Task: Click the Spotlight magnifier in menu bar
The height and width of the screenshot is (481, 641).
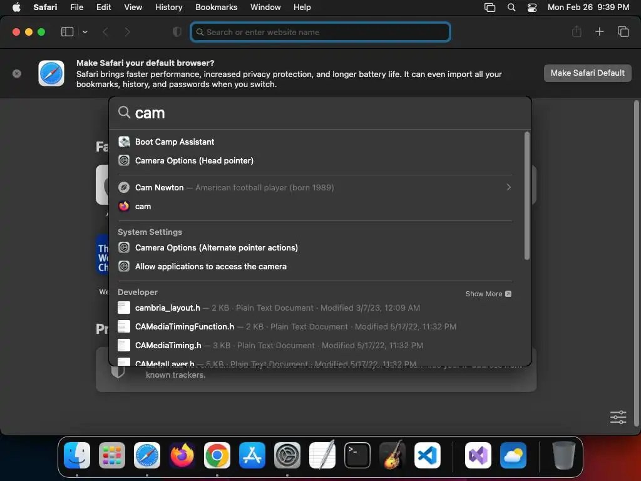Action: tap(511, 8)
